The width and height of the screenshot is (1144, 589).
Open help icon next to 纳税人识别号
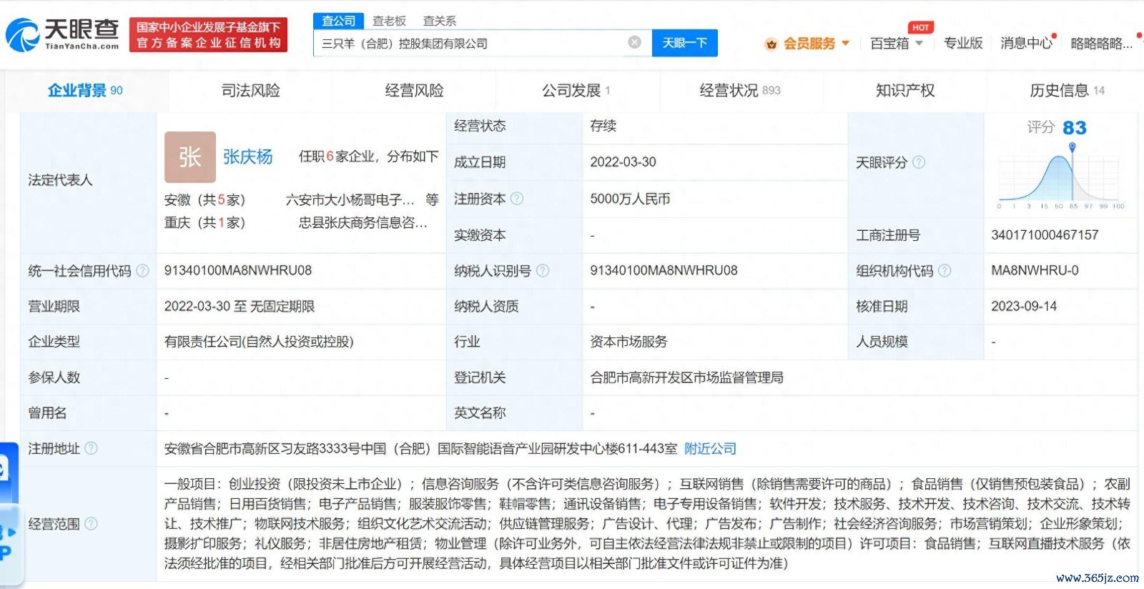[x=543, y=270]
